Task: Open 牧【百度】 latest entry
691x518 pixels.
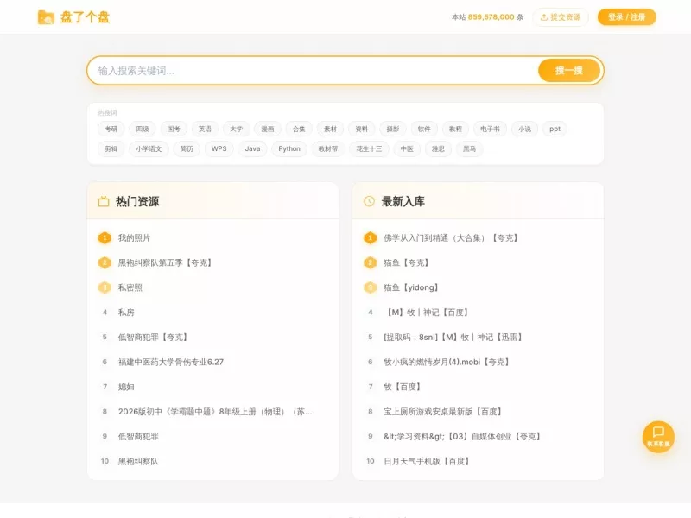Action: click(x=403, y=387)
